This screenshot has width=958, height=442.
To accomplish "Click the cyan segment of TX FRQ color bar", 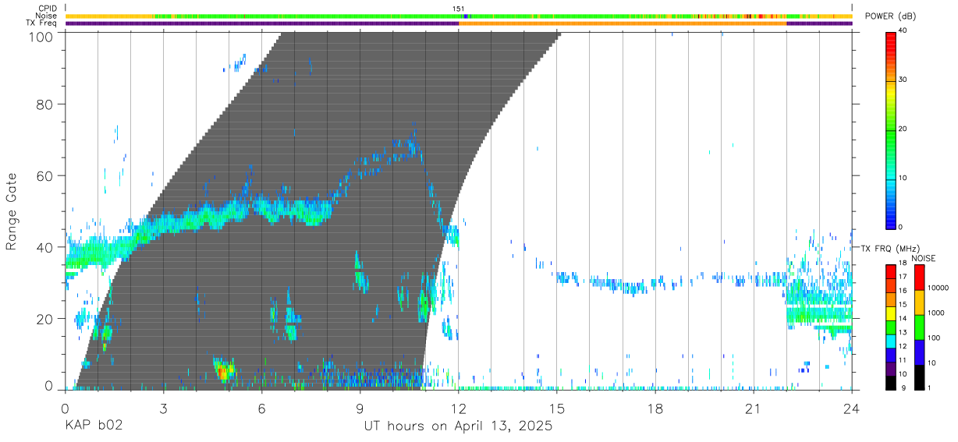I will (890, 340).
